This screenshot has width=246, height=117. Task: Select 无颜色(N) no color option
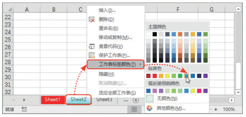click(x=167, y=99)
